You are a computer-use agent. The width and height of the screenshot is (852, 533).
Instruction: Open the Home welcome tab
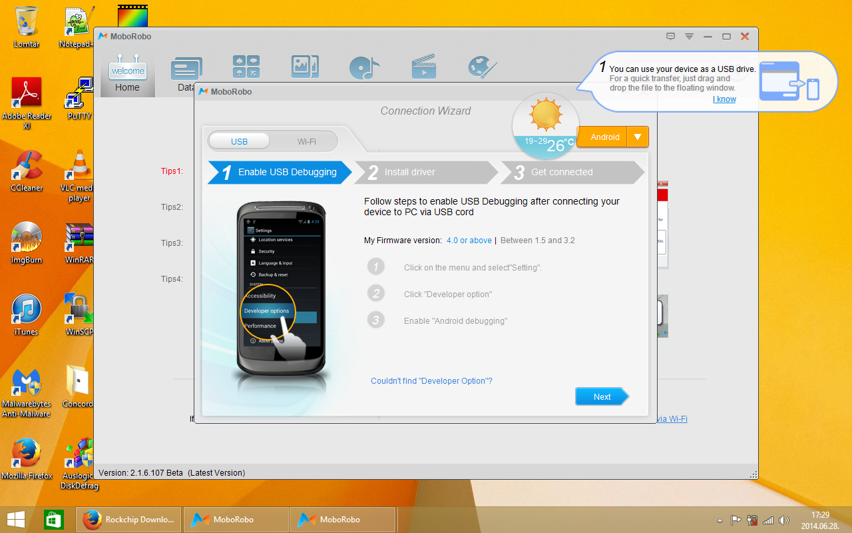127,75
